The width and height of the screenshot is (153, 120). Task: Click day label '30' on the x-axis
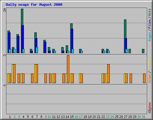(139, 117)
